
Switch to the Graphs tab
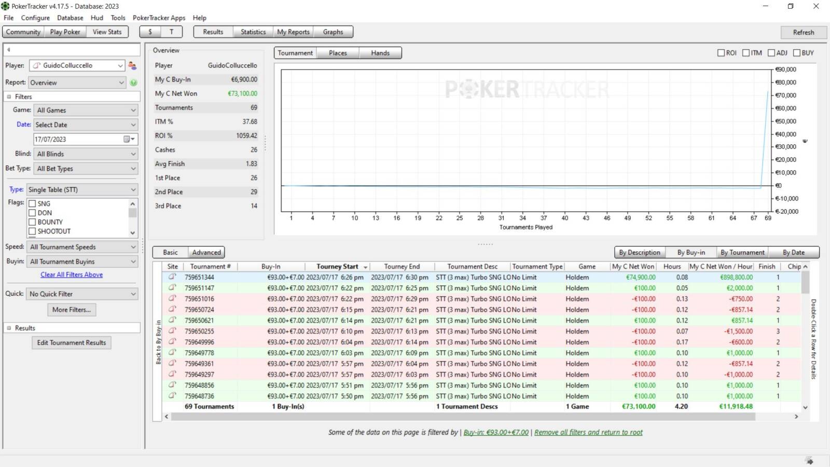(x=333, y=32)
